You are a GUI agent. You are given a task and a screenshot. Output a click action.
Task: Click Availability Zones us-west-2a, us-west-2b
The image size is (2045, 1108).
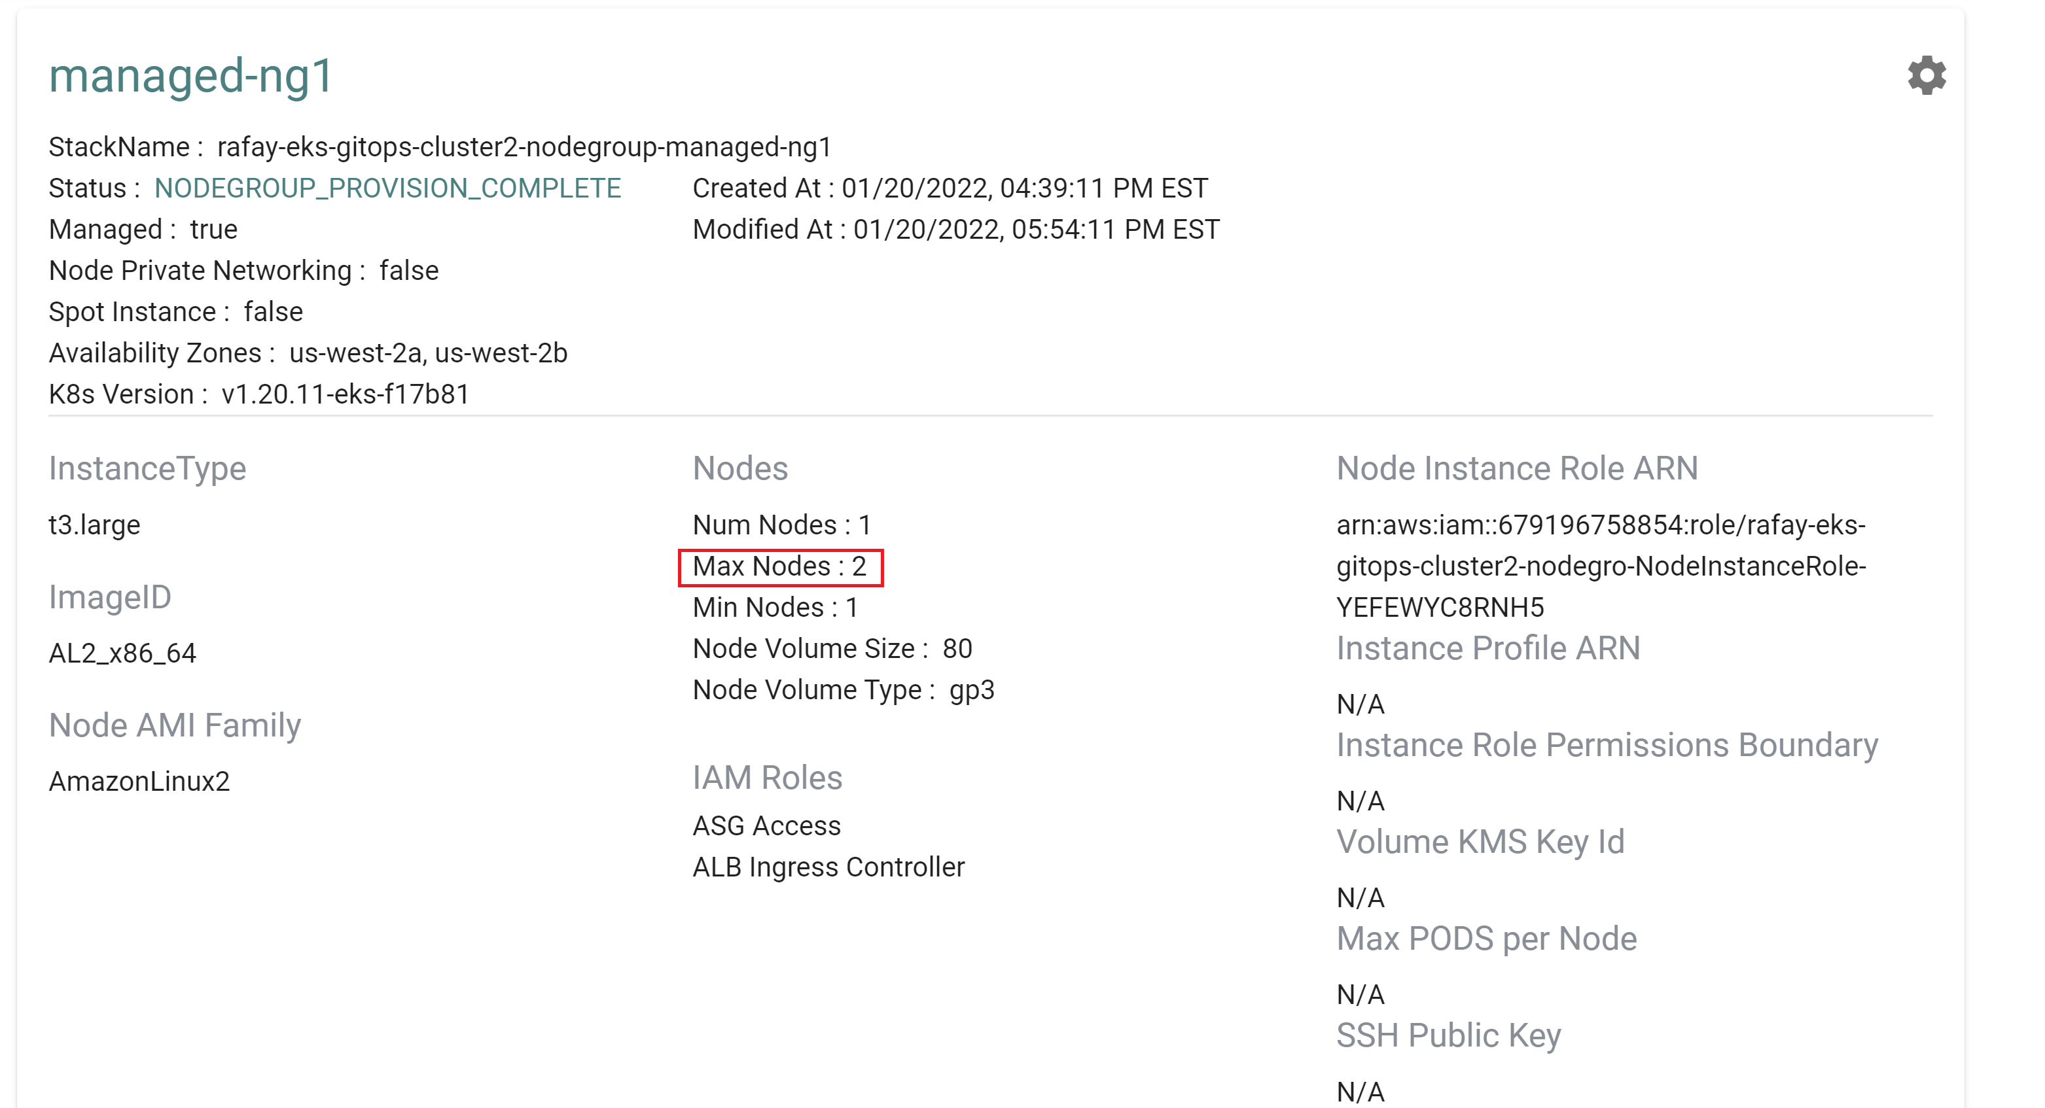308,353
